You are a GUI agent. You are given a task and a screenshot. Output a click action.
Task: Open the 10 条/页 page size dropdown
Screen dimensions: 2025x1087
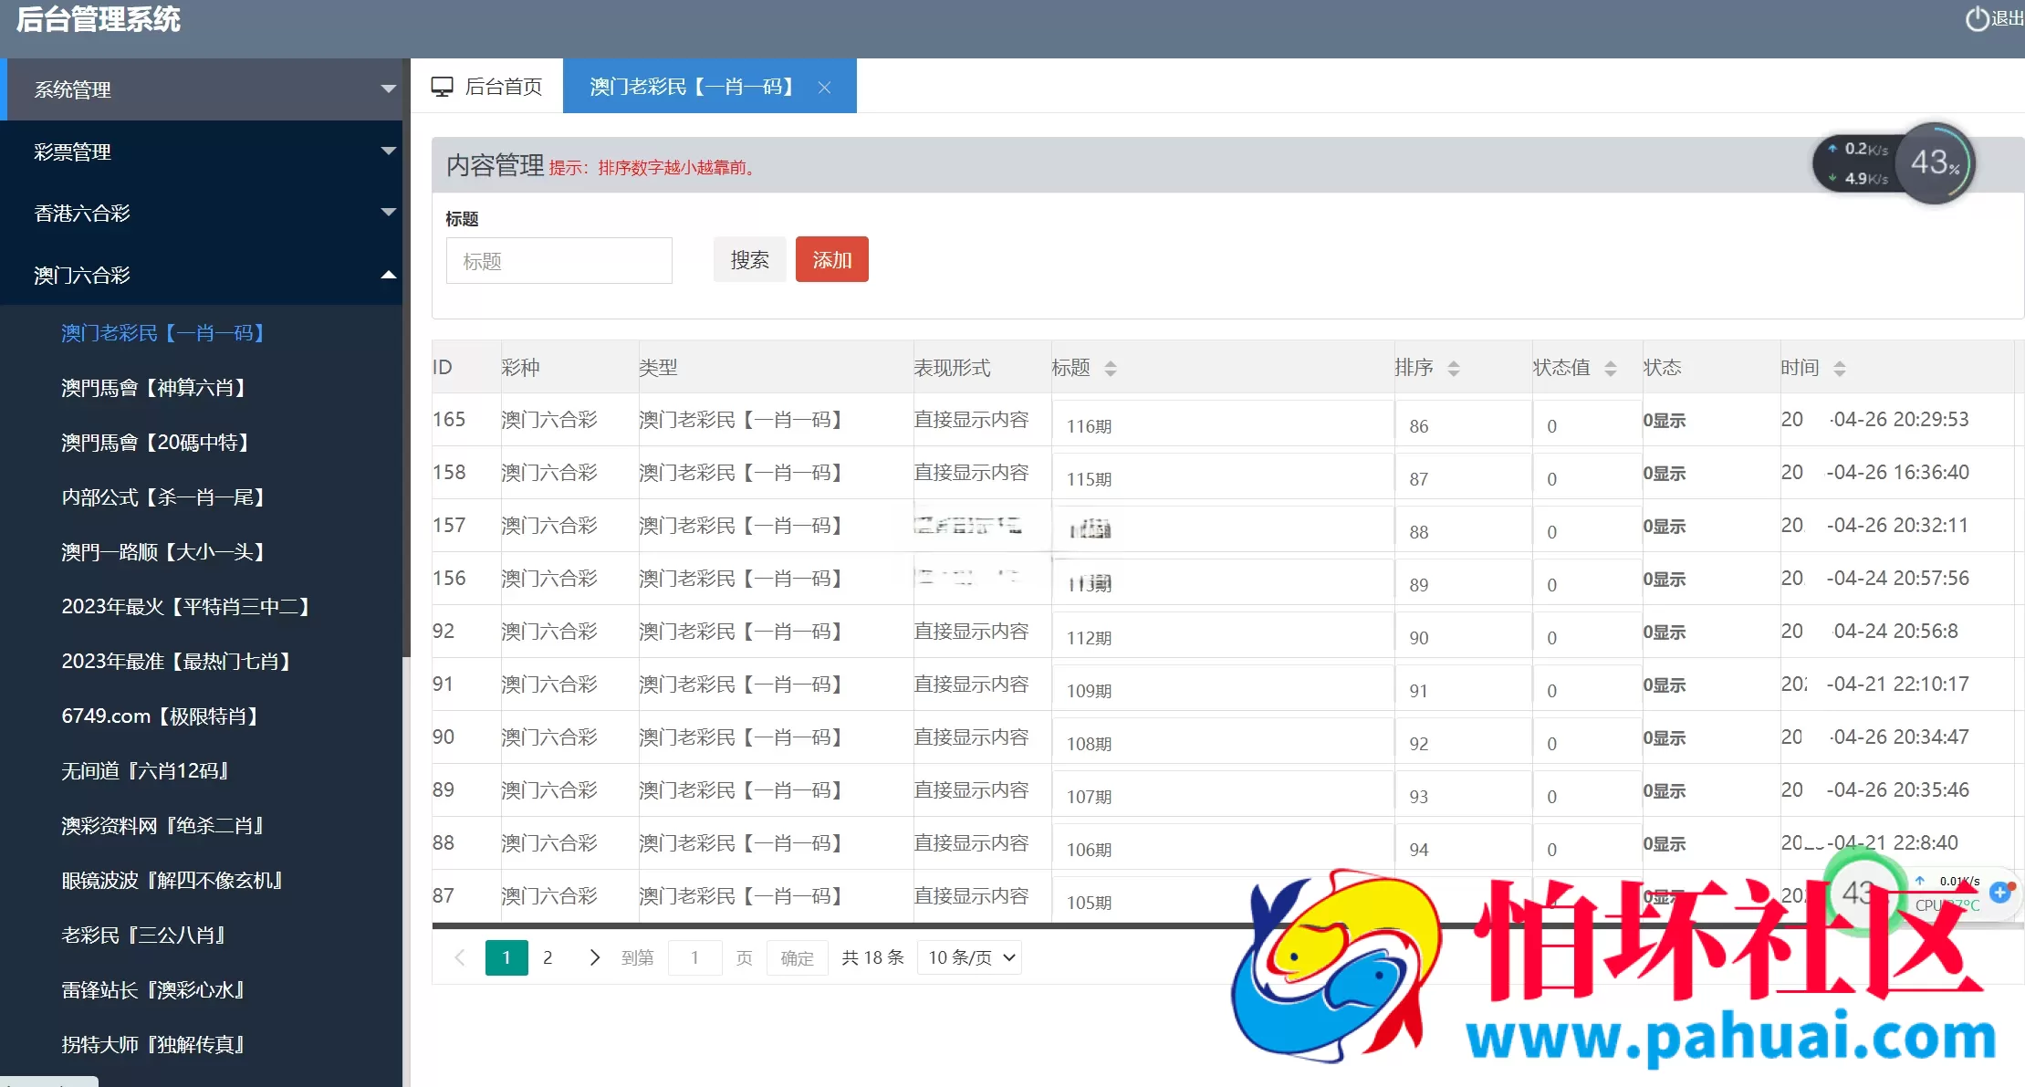point(969,957)
